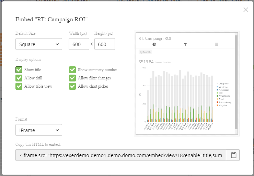Click the filter funnel icon in preview

(x=185, y=44)
